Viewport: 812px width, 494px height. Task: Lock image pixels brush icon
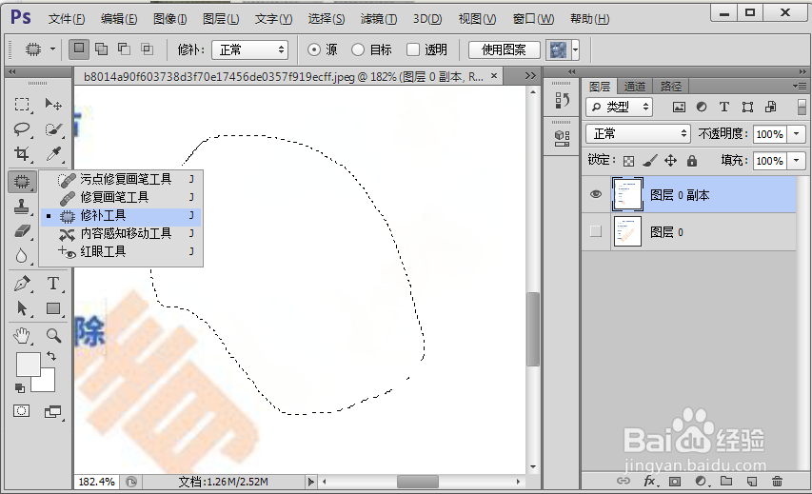click(649, 161)
